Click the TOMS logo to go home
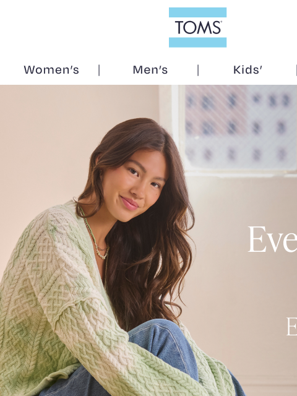The image size is (297, 396). point(197,27)
